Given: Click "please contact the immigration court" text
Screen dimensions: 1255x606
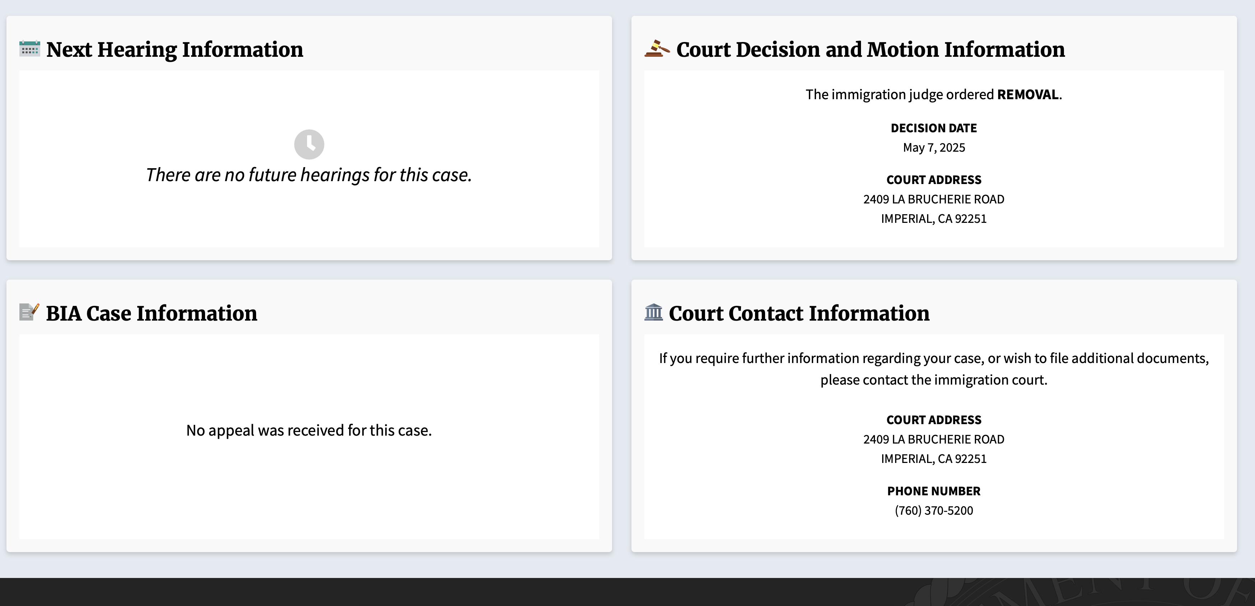Looking at the screenshot, I should click(x=934, y=380).
